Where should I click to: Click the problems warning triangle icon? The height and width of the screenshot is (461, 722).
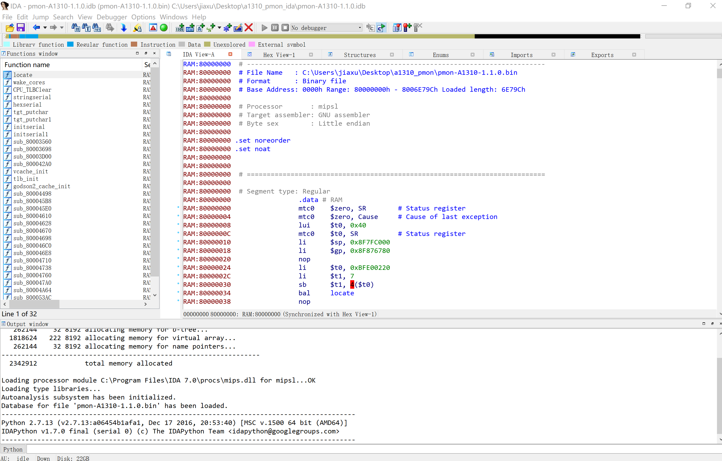click(153, 28)
